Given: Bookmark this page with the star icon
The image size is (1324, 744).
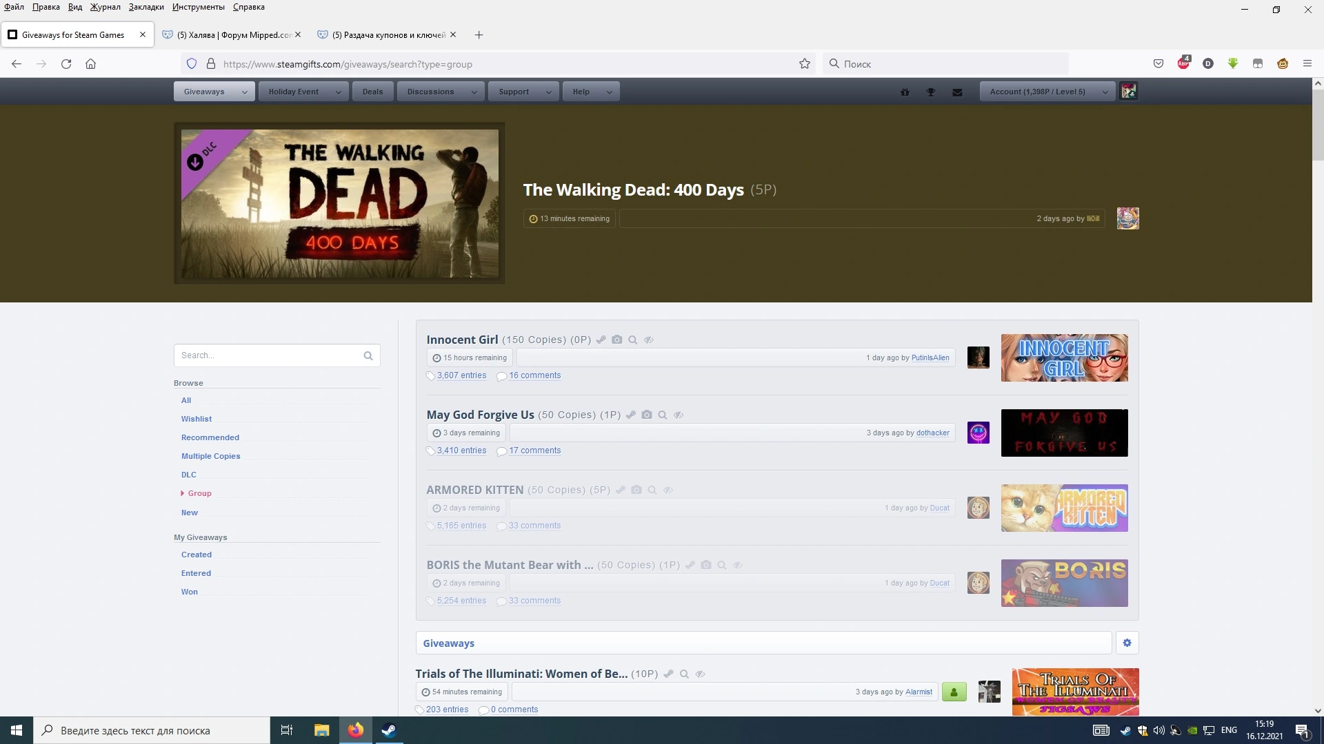Looking at the screenshot, I should coord(805,64).
